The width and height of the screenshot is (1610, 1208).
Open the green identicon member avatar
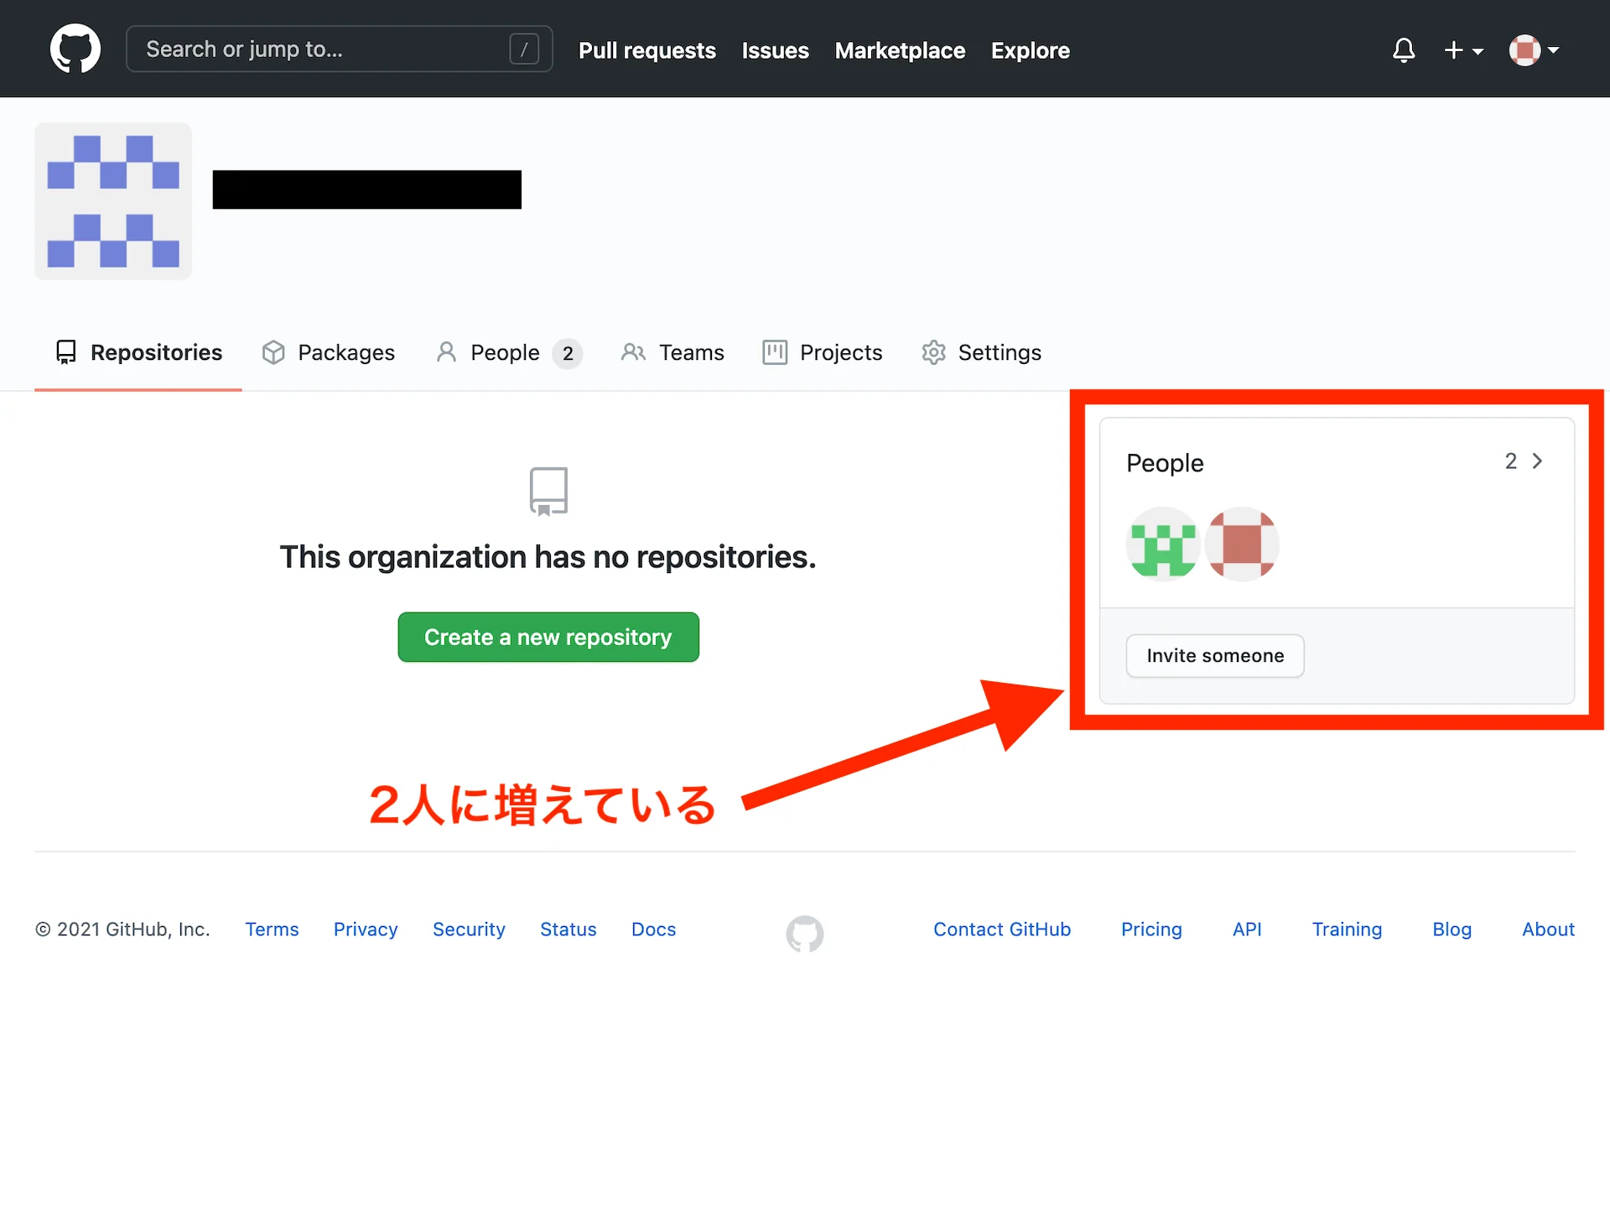coord(1163,544)
